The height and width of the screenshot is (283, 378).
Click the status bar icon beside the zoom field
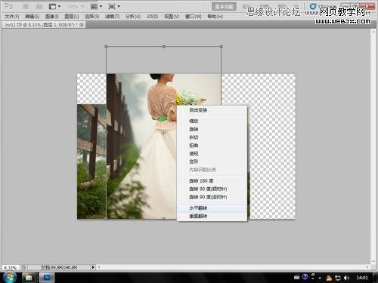pyautogui.click(x=23, y=267)
